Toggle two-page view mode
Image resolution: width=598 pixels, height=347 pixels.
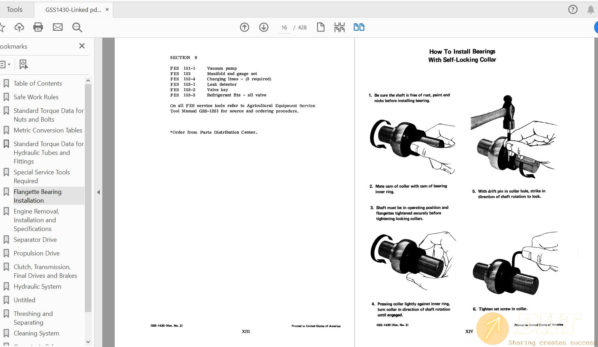coord(359,27)
